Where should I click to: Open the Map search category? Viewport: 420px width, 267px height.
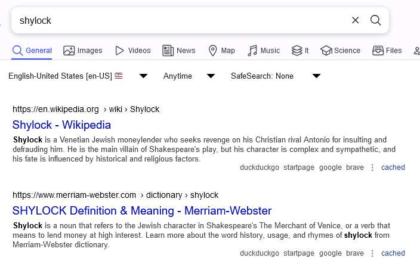(x=221, y=51)
